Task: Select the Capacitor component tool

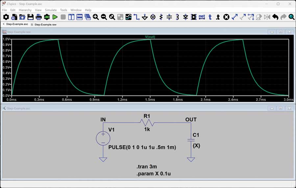Action: point(169,17)
